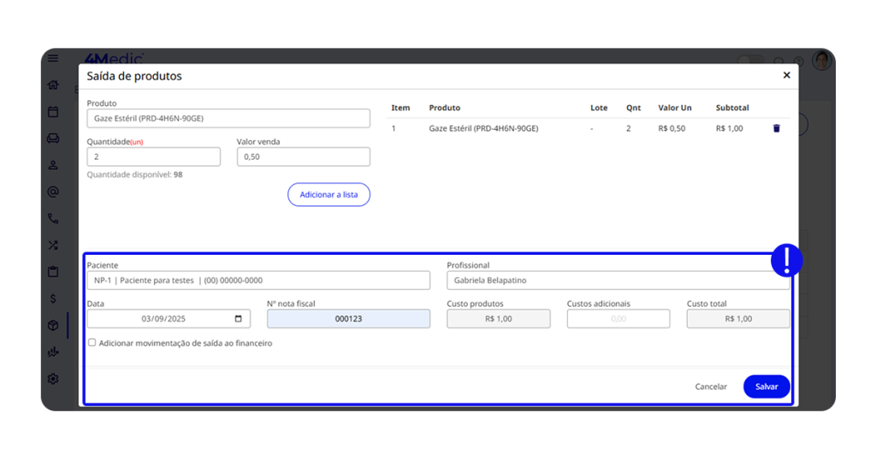876x460 pixels.
Task: Go to home via the house icon
Action: coord(53,85)
